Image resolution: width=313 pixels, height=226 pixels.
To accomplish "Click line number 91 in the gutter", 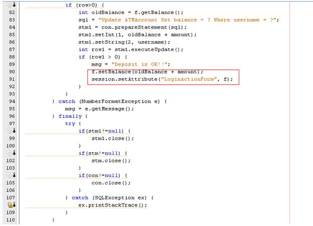I will point(12,79).
